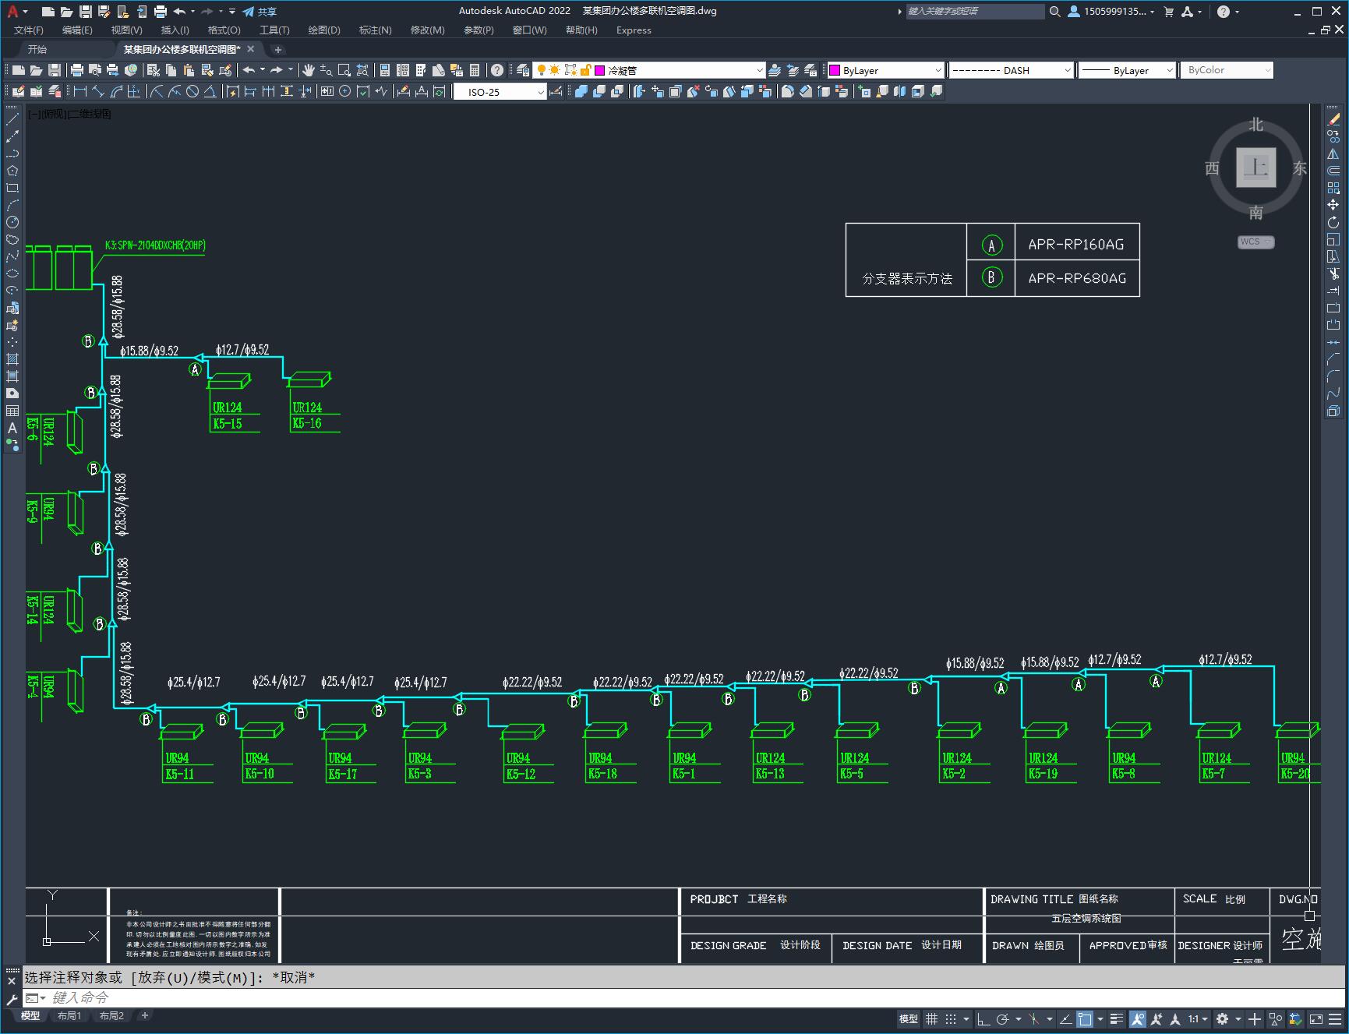Select the Trim scissors tool
Image resolution: width=1349 pixels, height=1034 pixels.
pyautogui.click(x=1333, y=273)
